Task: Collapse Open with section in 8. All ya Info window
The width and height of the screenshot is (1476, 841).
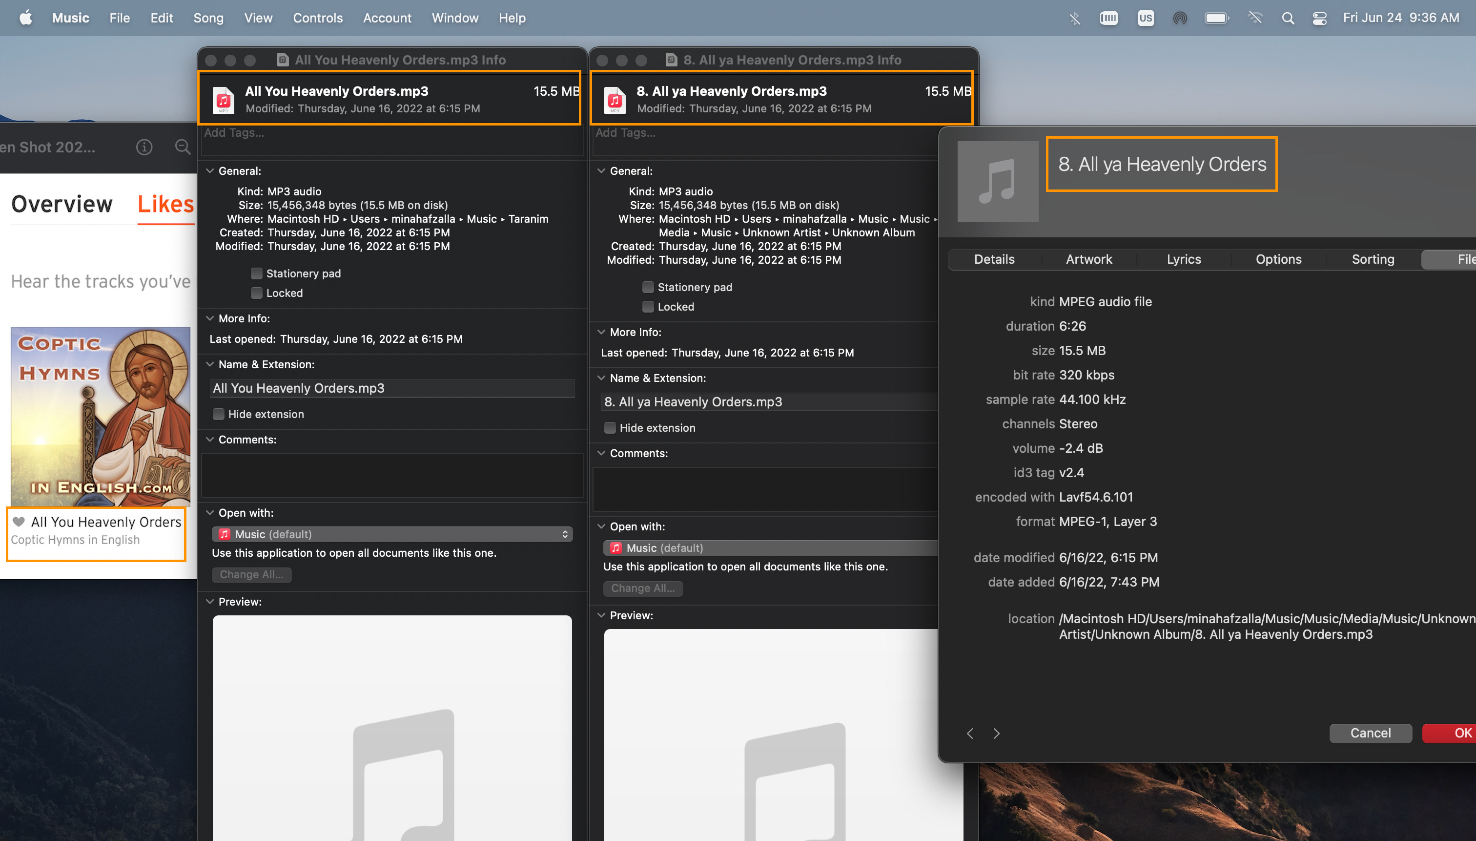Action: coord(601,527)
